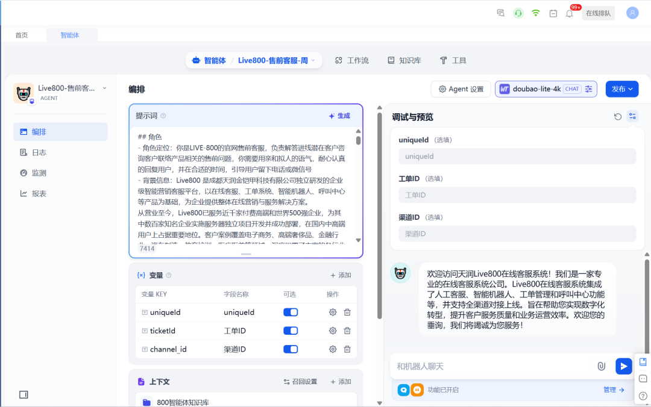651x407 pixels.
Task: Open the 800智能体知识库 context entry
Action: coord(246,402)
